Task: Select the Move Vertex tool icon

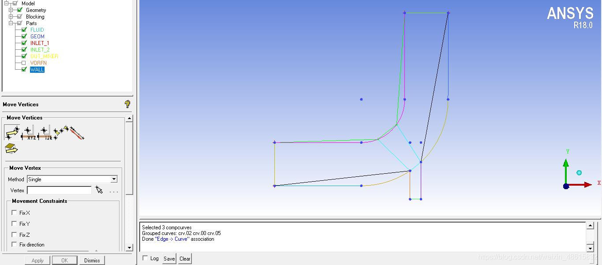Action: [x=12, y=132]
